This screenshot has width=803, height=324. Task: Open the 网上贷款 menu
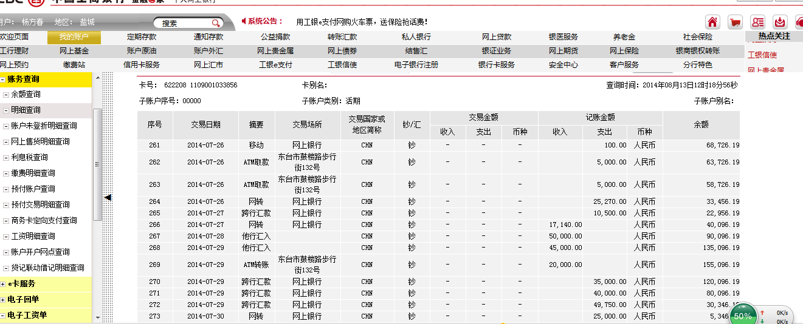[x=497, y=37]
